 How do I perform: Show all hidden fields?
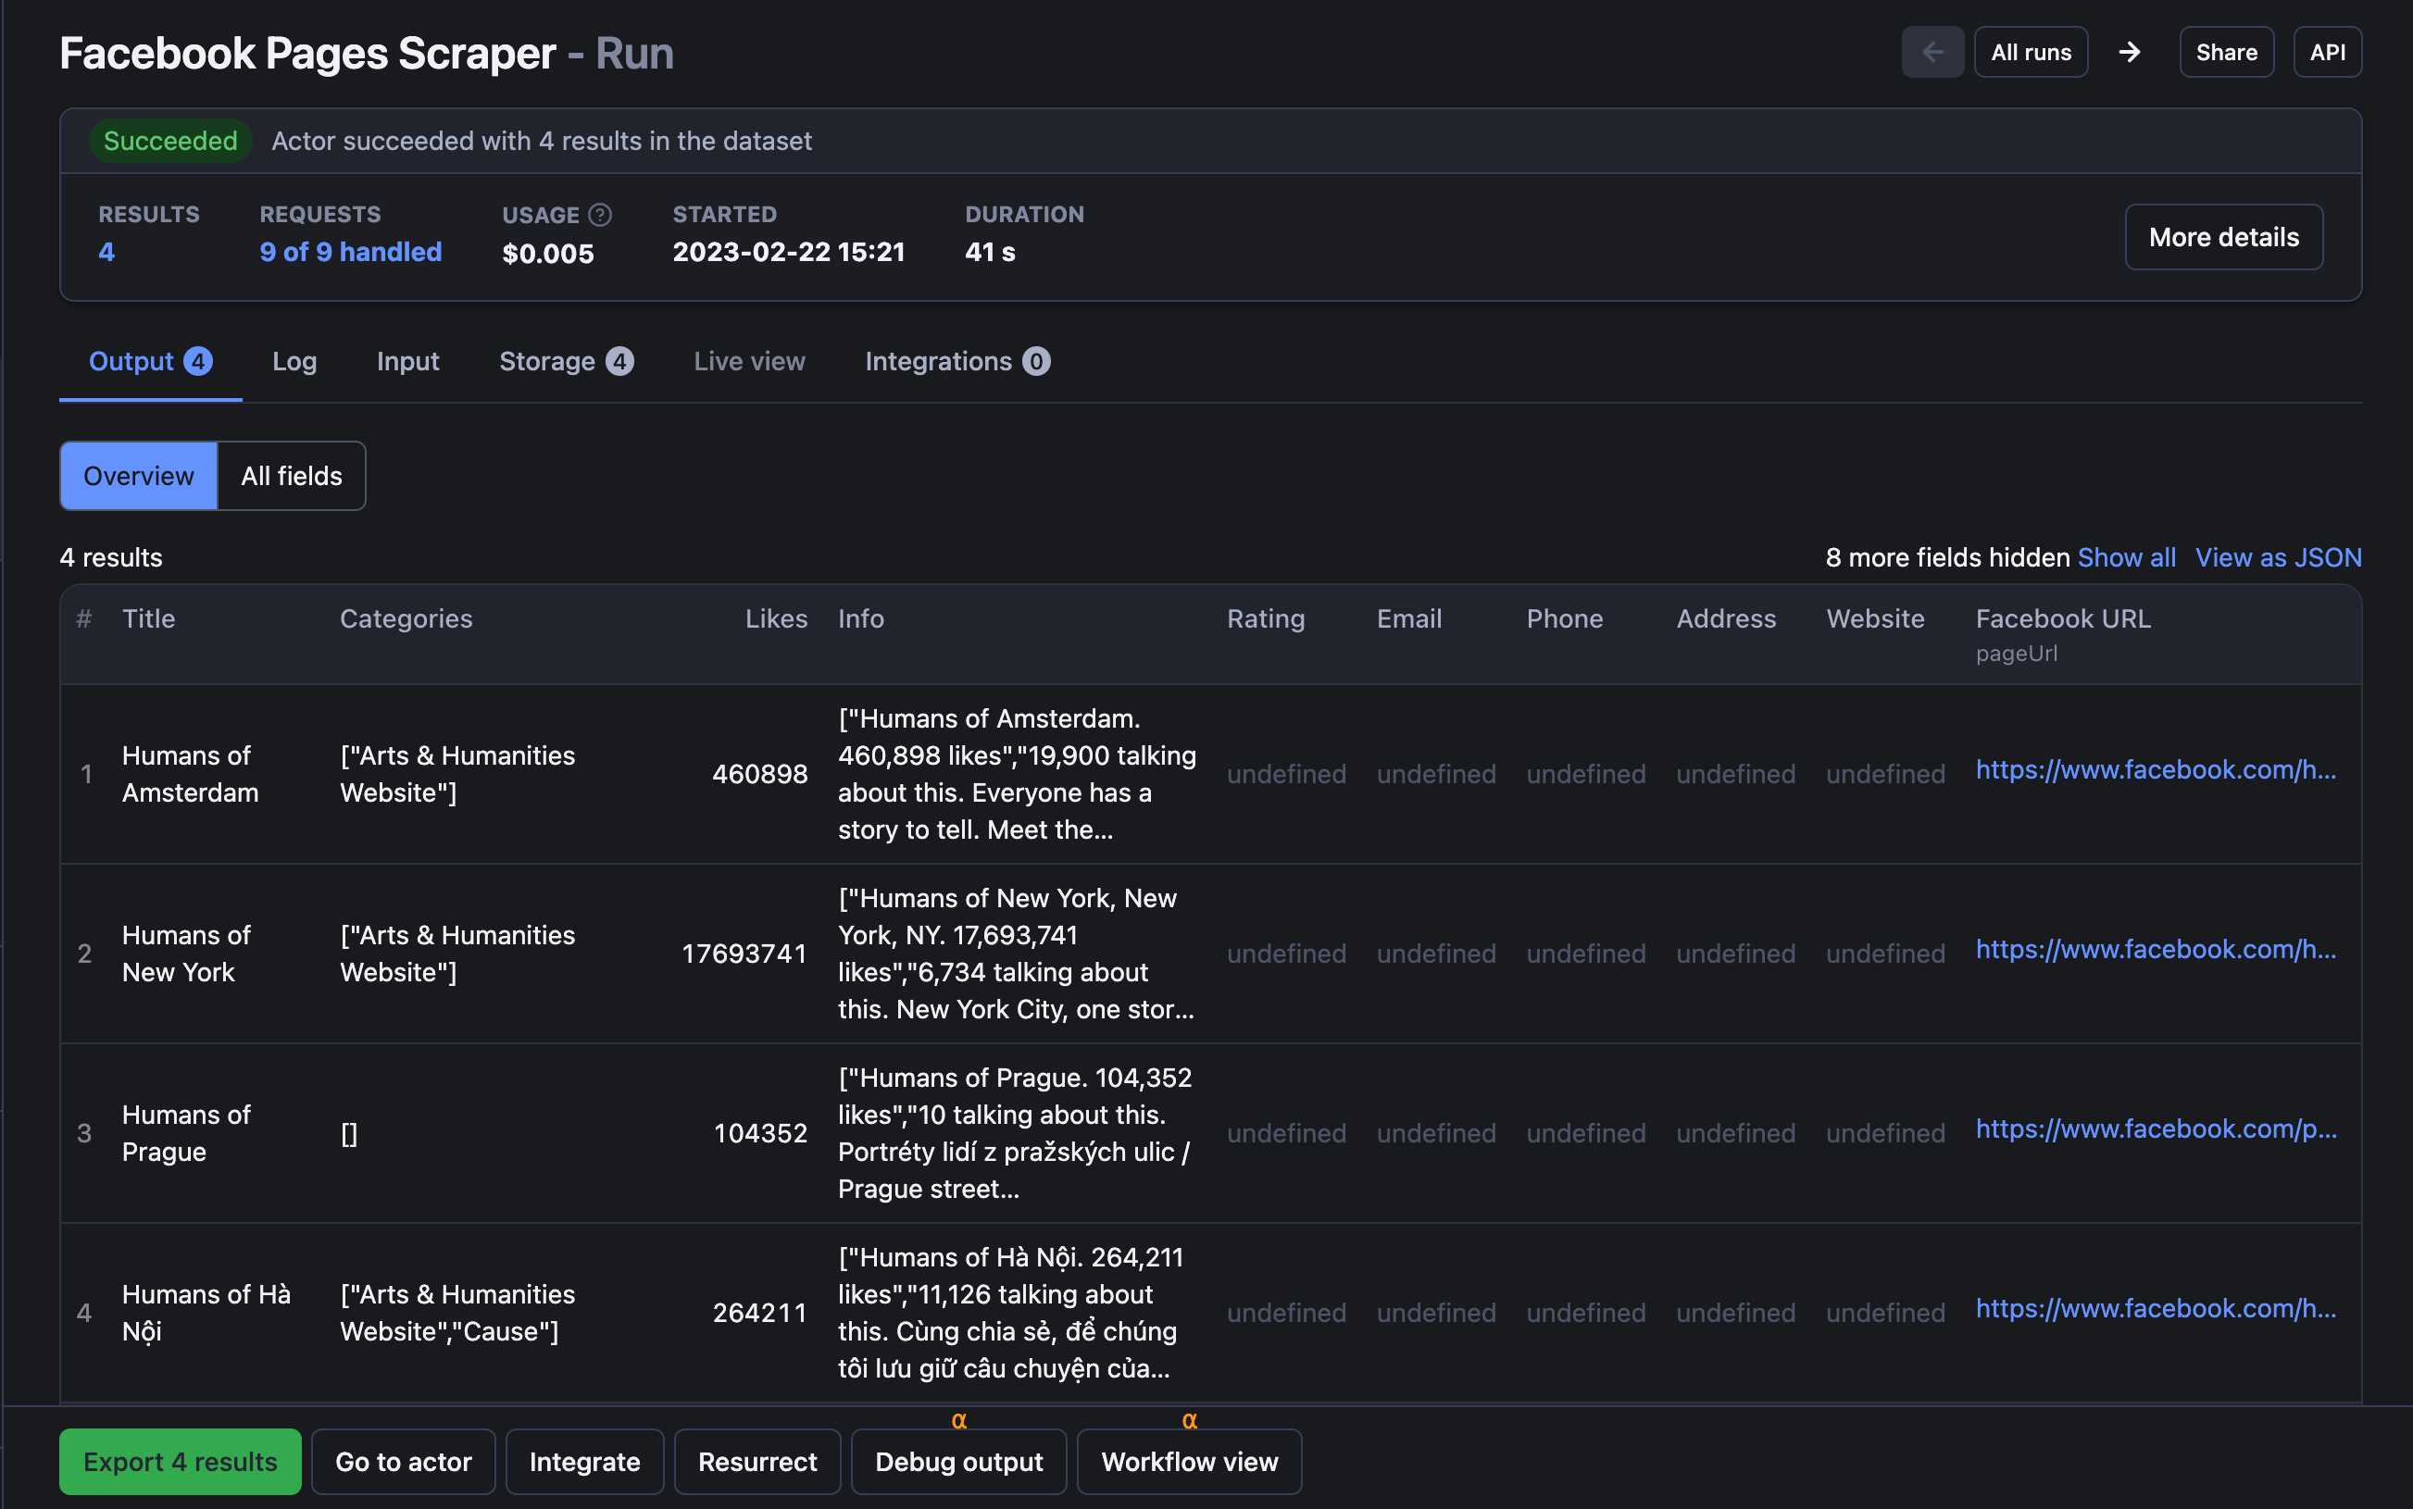tap(2126, 557)
